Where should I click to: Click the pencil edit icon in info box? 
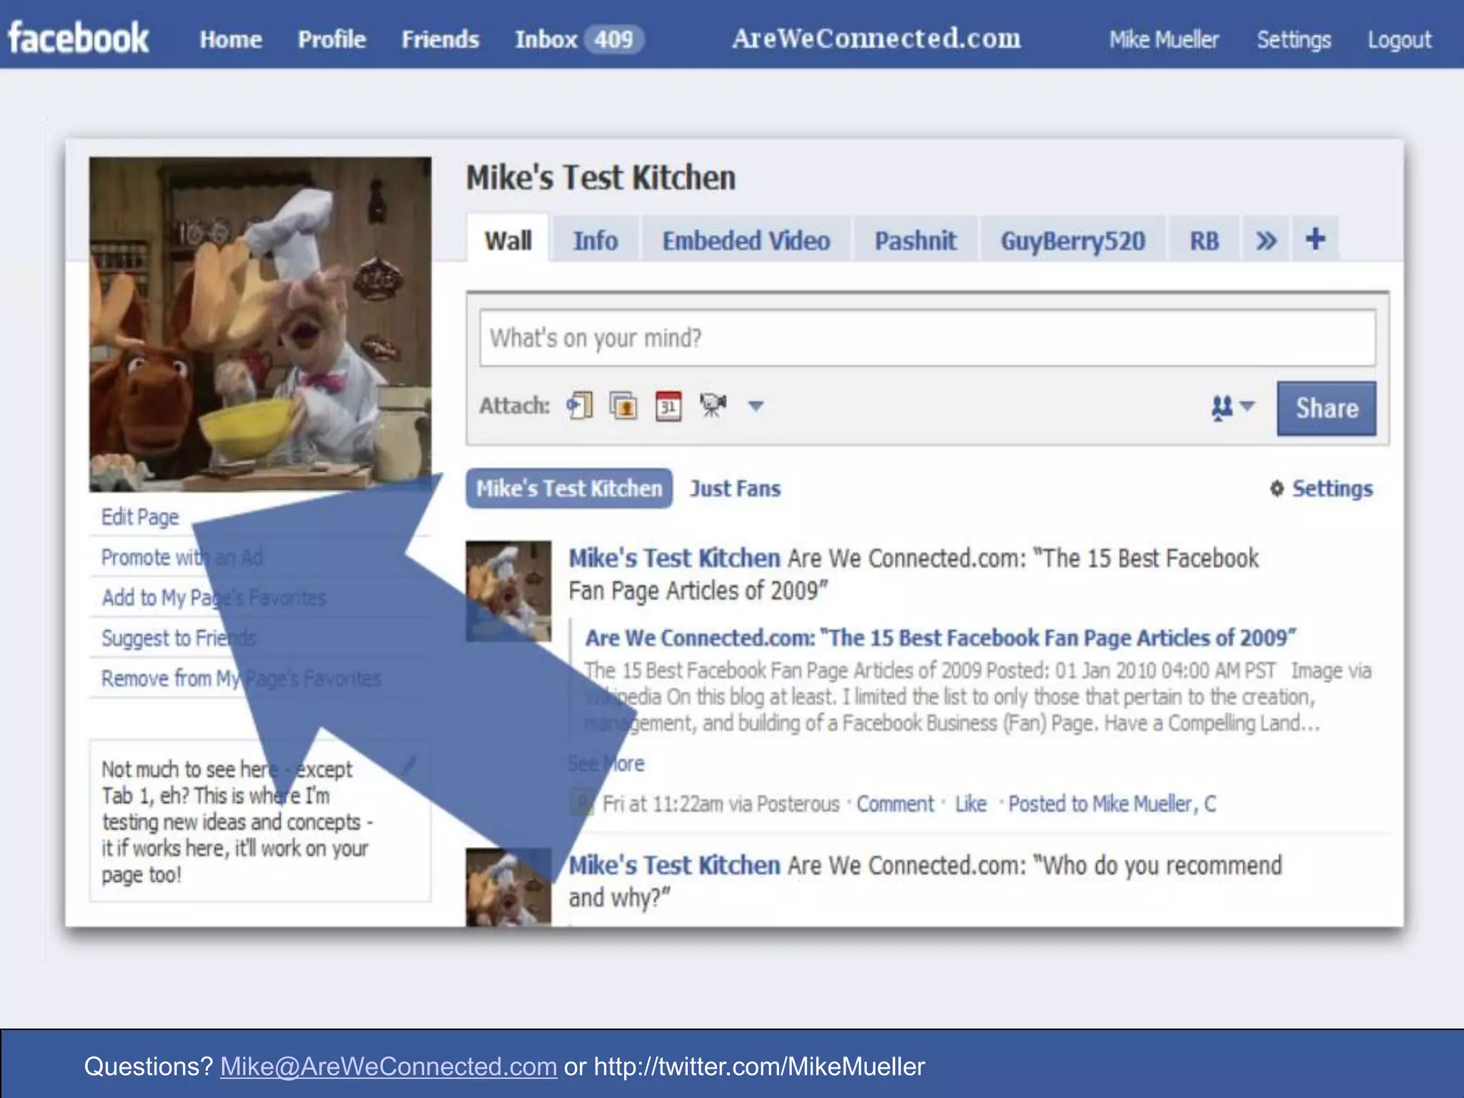408,766
